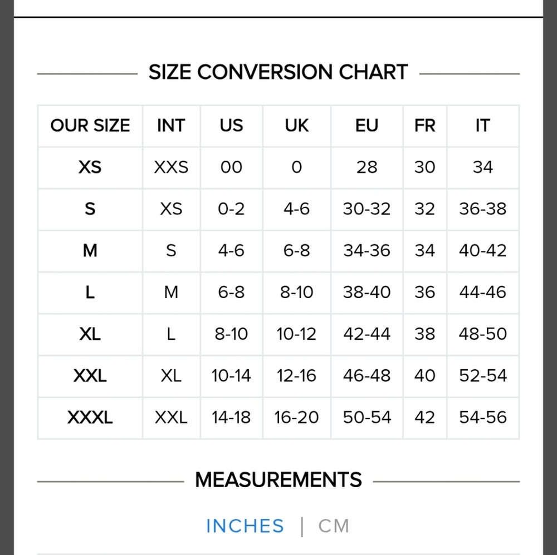Click the UK column header
The image size is (557, 555).
point(297,126)
